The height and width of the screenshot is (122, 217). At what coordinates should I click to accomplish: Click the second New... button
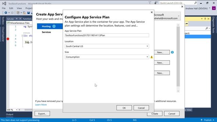point(162,63)
